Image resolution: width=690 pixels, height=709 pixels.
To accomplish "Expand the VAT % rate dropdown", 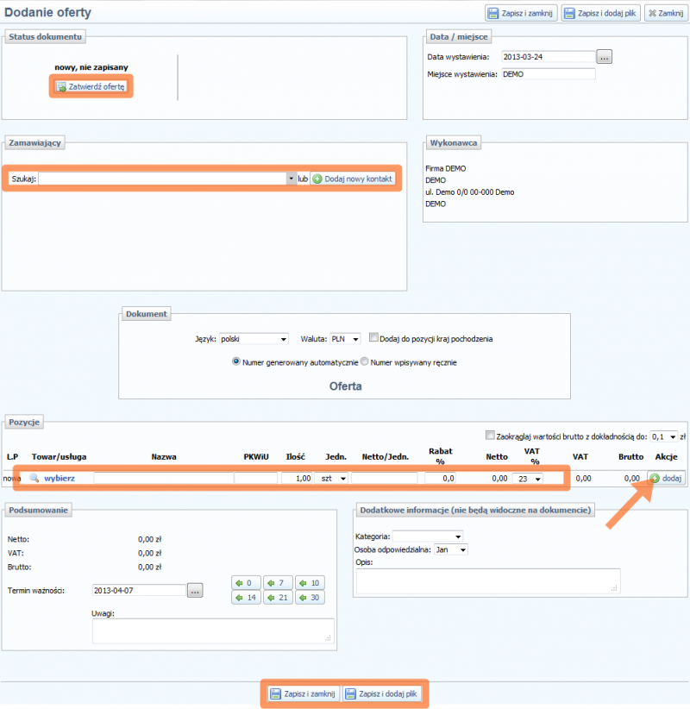I will pyautogui.click(x=527, y=478).
